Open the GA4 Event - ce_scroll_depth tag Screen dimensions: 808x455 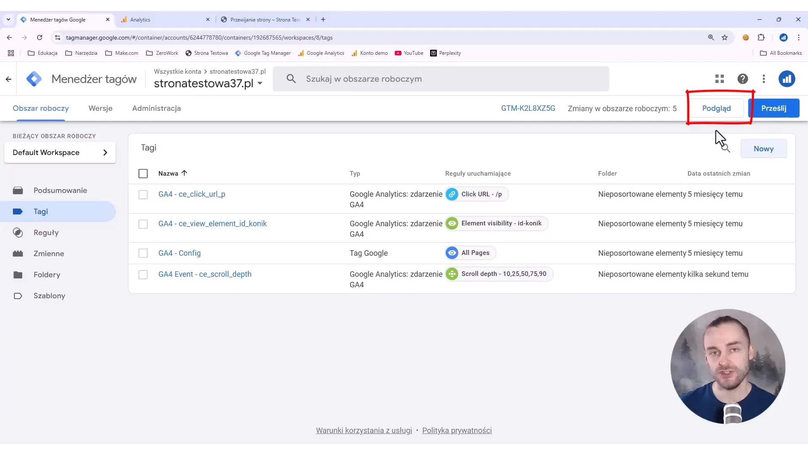[x=205, y=274]
